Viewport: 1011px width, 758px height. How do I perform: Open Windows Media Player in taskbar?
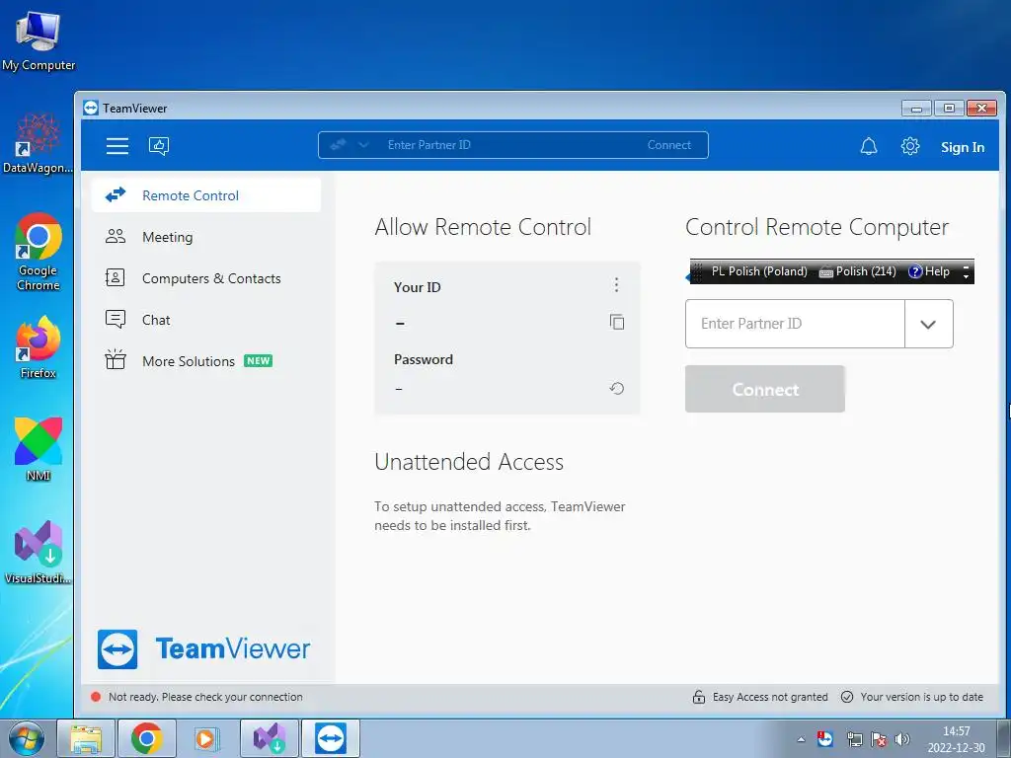(207, 738)
